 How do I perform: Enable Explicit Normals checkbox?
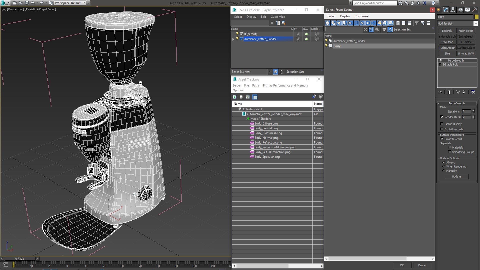[x=442, y=129]
